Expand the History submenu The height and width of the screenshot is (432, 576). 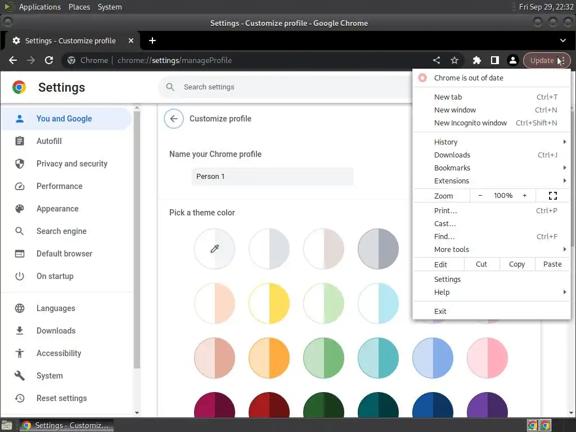point(492,142)
